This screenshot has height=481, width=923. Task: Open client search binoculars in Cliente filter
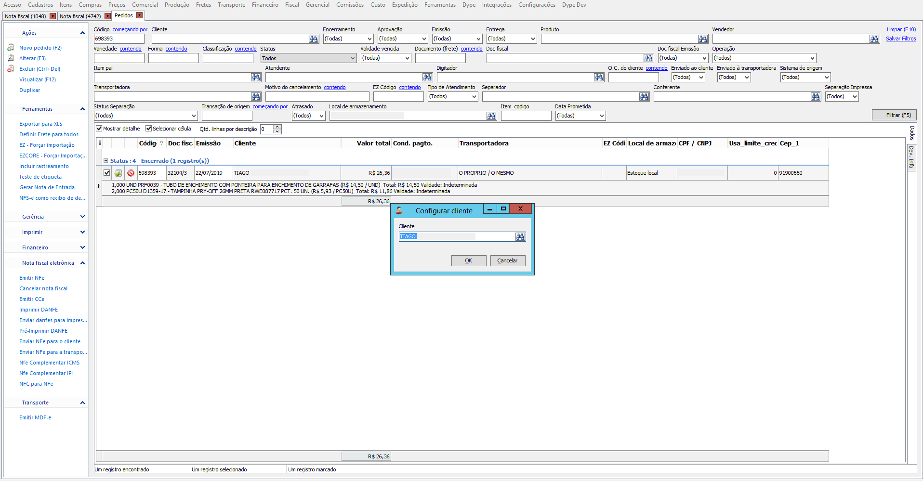[314, 39]
